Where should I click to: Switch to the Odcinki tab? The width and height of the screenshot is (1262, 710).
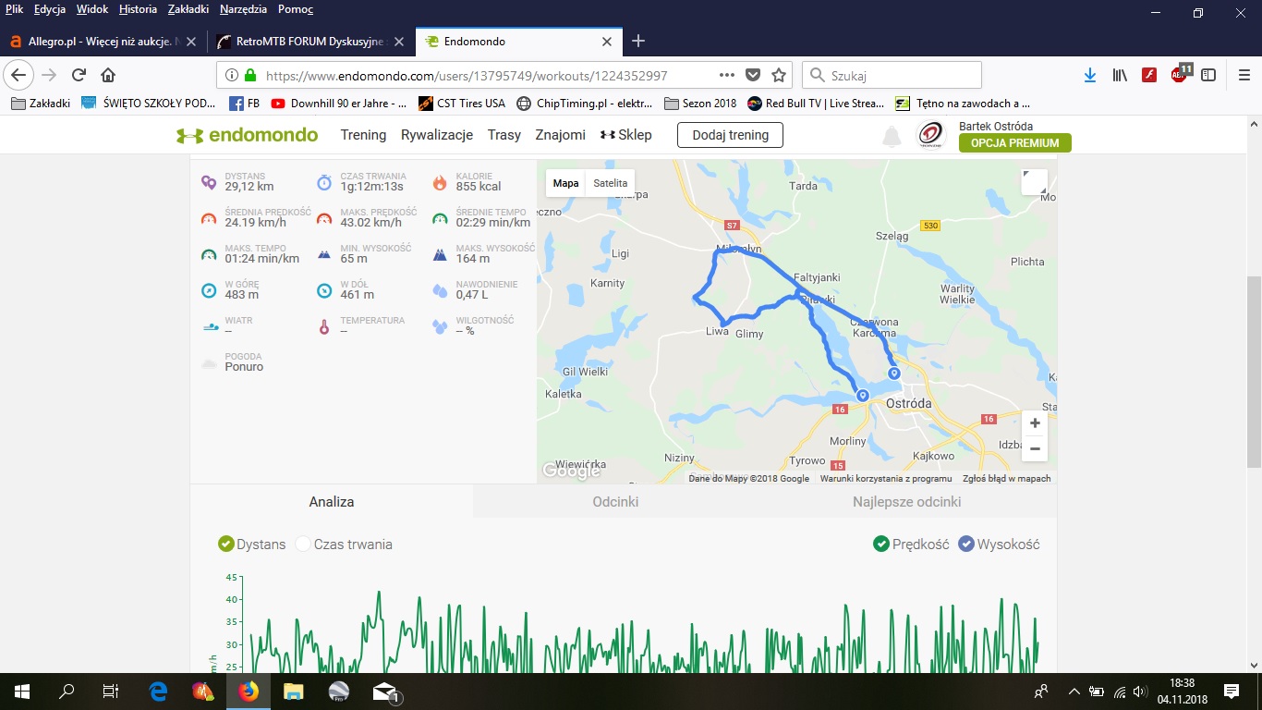tap(615, 502)
